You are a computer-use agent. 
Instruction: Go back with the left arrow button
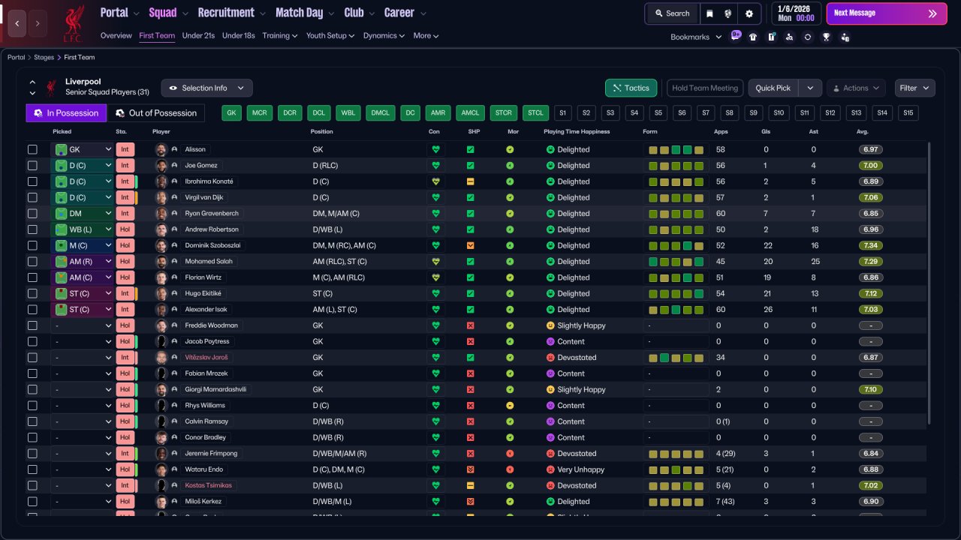tap(17, 23)
